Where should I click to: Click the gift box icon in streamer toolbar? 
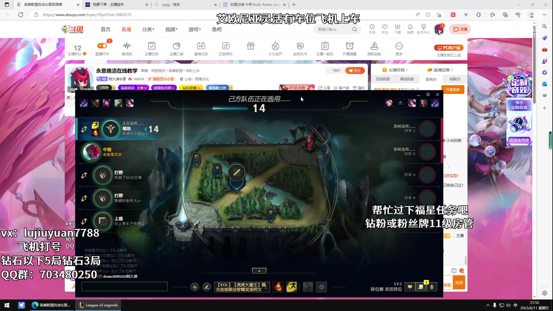point(251,46)
